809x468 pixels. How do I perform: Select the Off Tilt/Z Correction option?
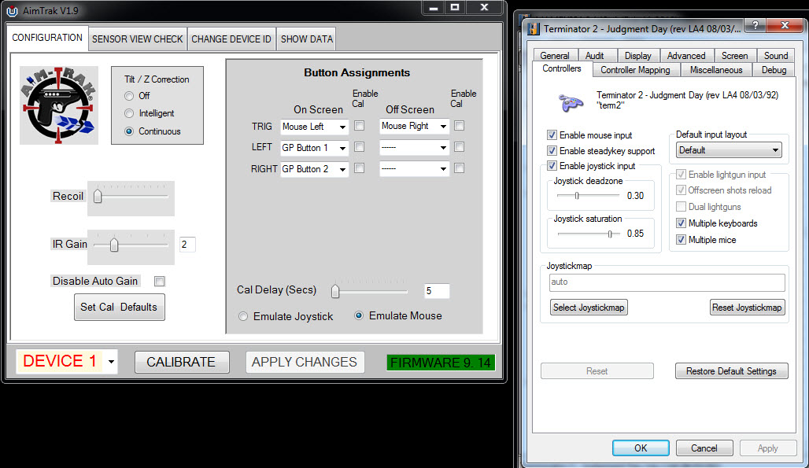[x=129, y=96]
